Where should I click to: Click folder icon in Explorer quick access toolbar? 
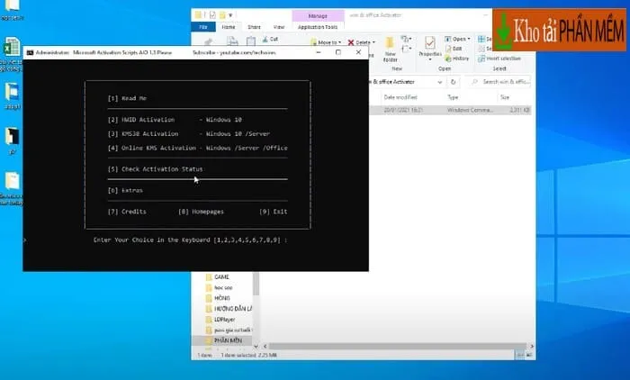198,15
